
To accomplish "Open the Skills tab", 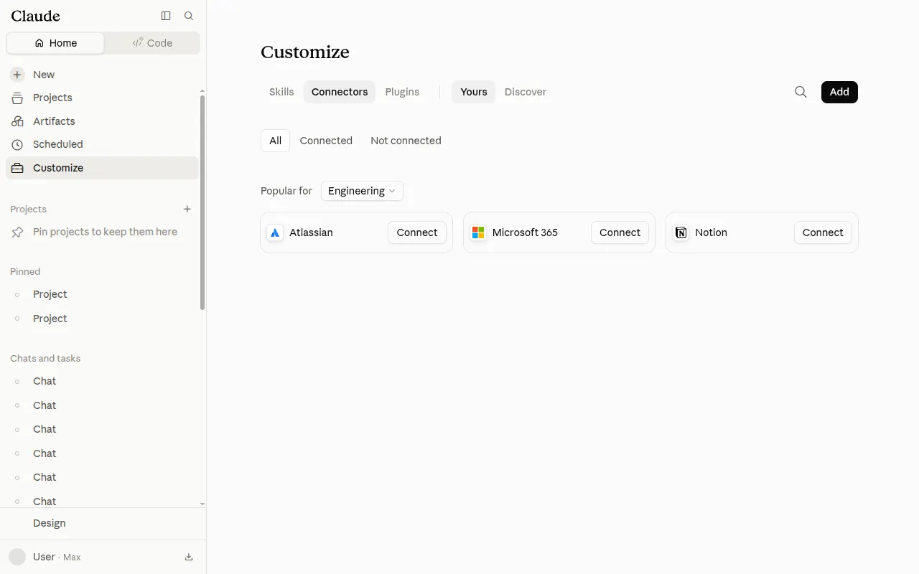I will (x=281, y=92).
